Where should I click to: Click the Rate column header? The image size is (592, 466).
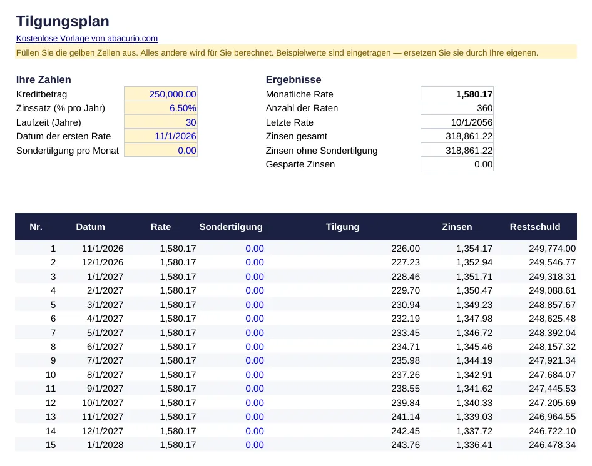click(x=161, y=227)
